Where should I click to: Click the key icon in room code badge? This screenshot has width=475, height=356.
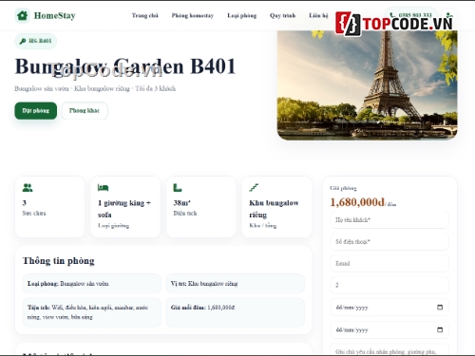pyautogui.click(x=23, y=41)
